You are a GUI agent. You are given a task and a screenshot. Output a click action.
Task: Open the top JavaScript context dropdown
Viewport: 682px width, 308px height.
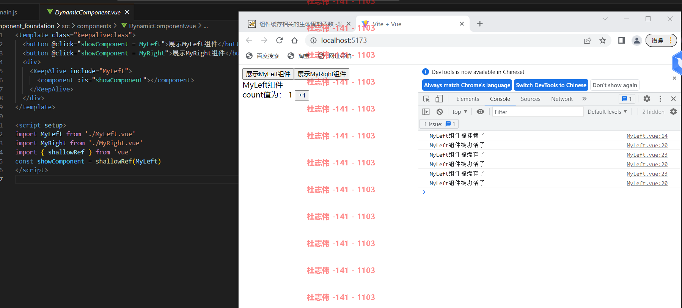(460, 112)
